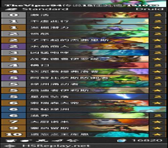This screenshot has width=168, height=148.
Task: Click the gold star beside 发掘潜力
Action: 158,28
